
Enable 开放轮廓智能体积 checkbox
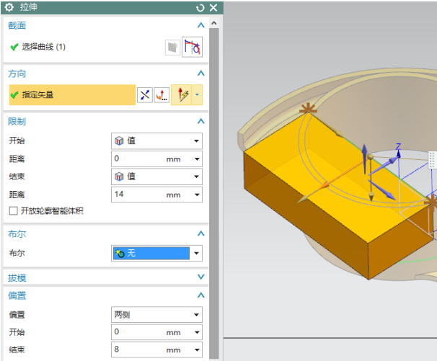coord(13,211)
